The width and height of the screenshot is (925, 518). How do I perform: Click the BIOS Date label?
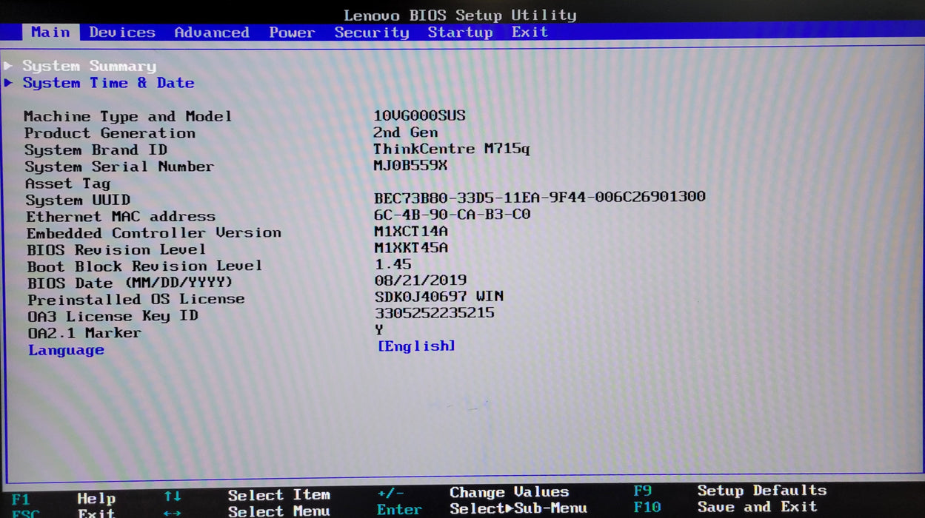click(130, 283)
